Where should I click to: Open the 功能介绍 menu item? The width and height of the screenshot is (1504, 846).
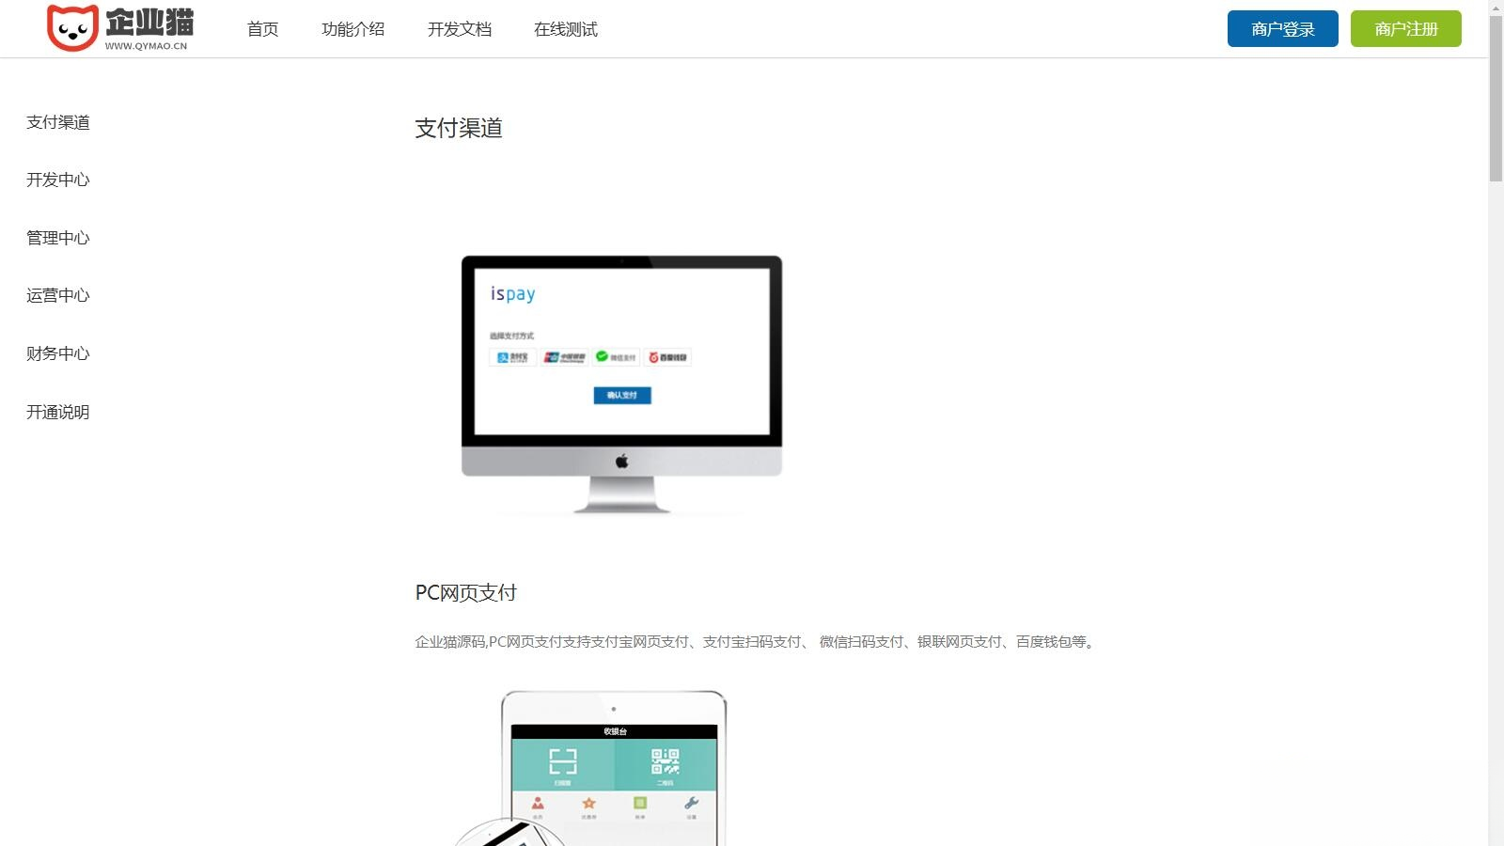pos(353,29)
